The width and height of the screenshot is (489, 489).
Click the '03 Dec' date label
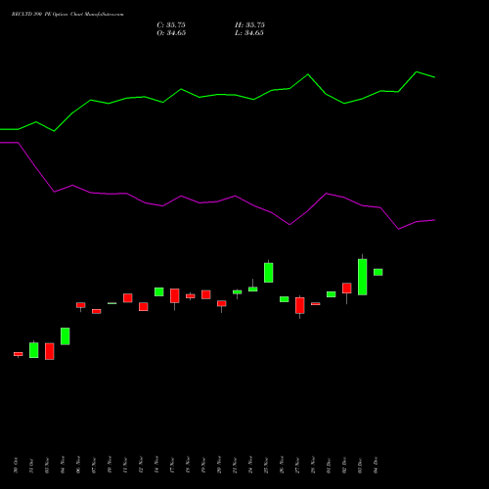point(360,466)
